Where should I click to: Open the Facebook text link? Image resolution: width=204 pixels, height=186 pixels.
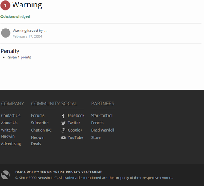point(76,116)
